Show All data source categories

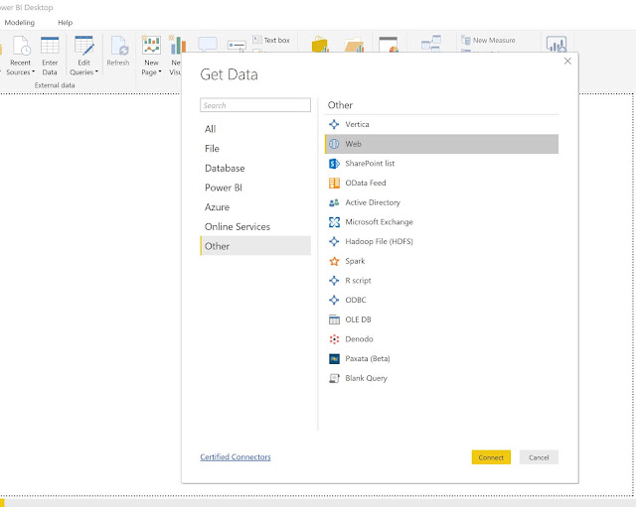point(255,129)
